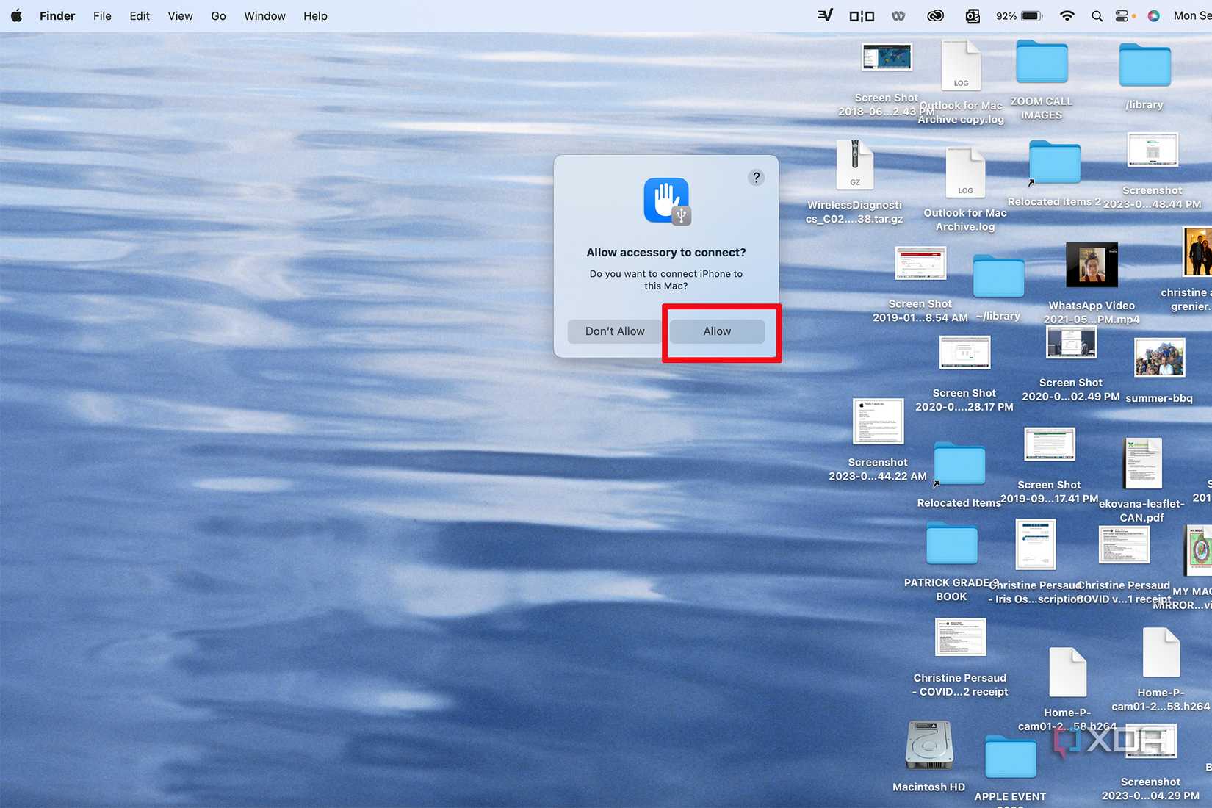Open Control Center icon in menu bar
Screen dimensions: 1212x808
pyautogui.click(x=1122, y=15)
